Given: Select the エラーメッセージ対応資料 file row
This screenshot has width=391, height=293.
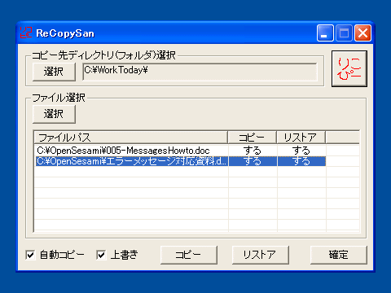Looking at the screenshot, I should coord(181,161).
